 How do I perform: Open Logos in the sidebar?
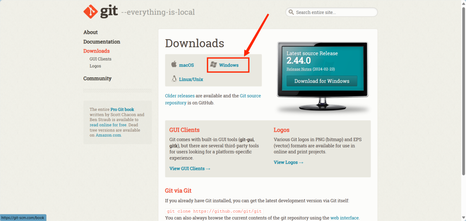95,66
